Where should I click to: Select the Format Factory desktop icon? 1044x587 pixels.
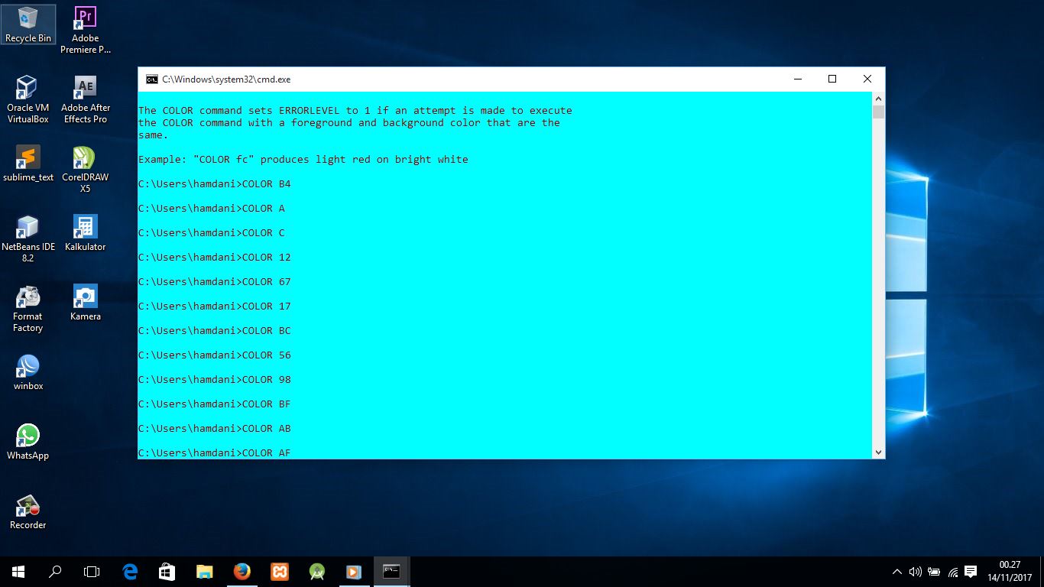point(28,308)
